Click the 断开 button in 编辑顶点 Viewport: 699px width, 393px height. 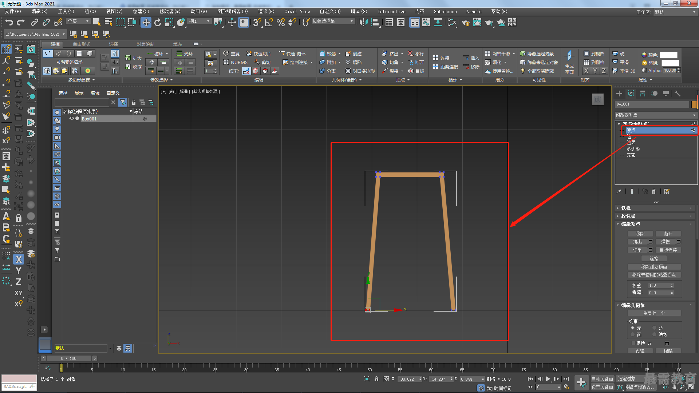tap(668, 234)
